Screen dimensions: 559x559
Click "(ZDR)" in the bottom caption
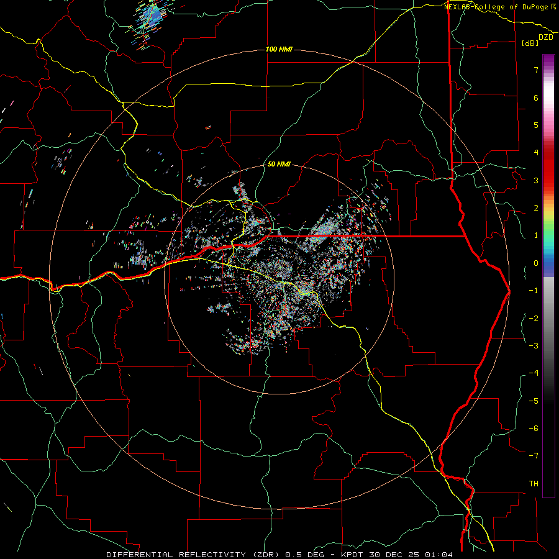coord(266,555)
